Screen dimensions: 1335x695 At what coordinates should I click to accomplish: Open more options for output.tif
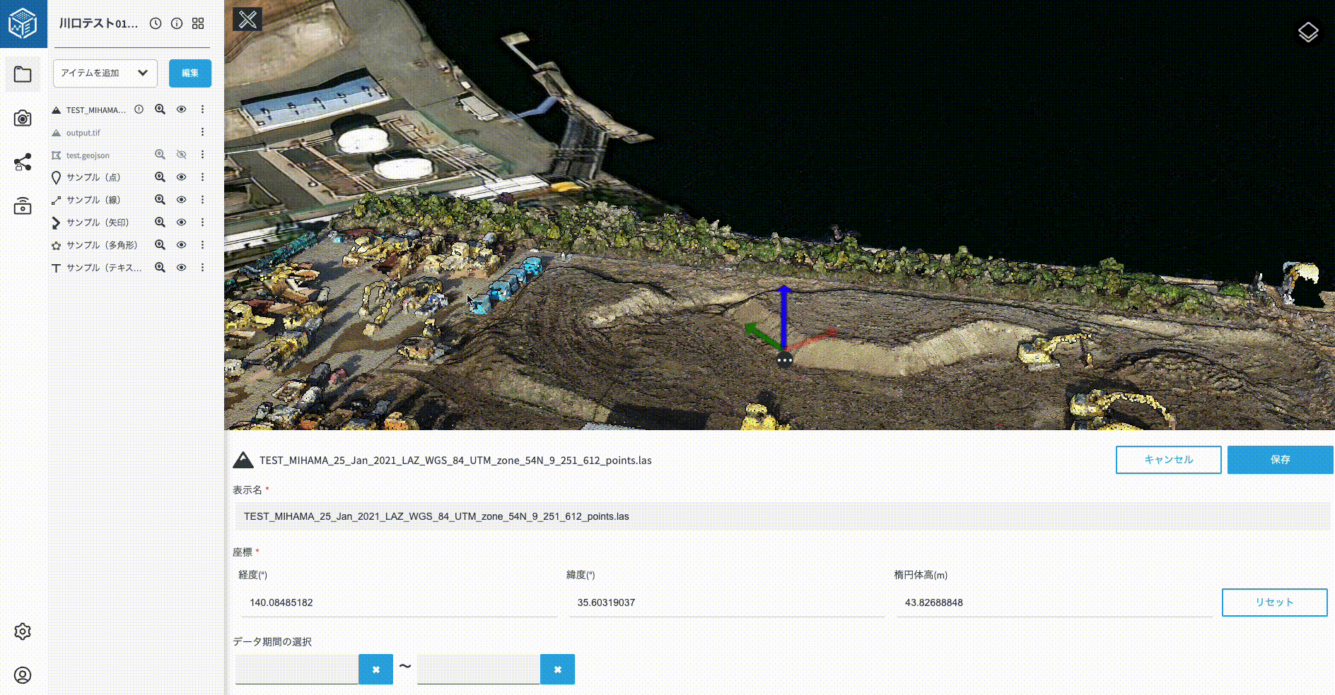click(202, 132)
